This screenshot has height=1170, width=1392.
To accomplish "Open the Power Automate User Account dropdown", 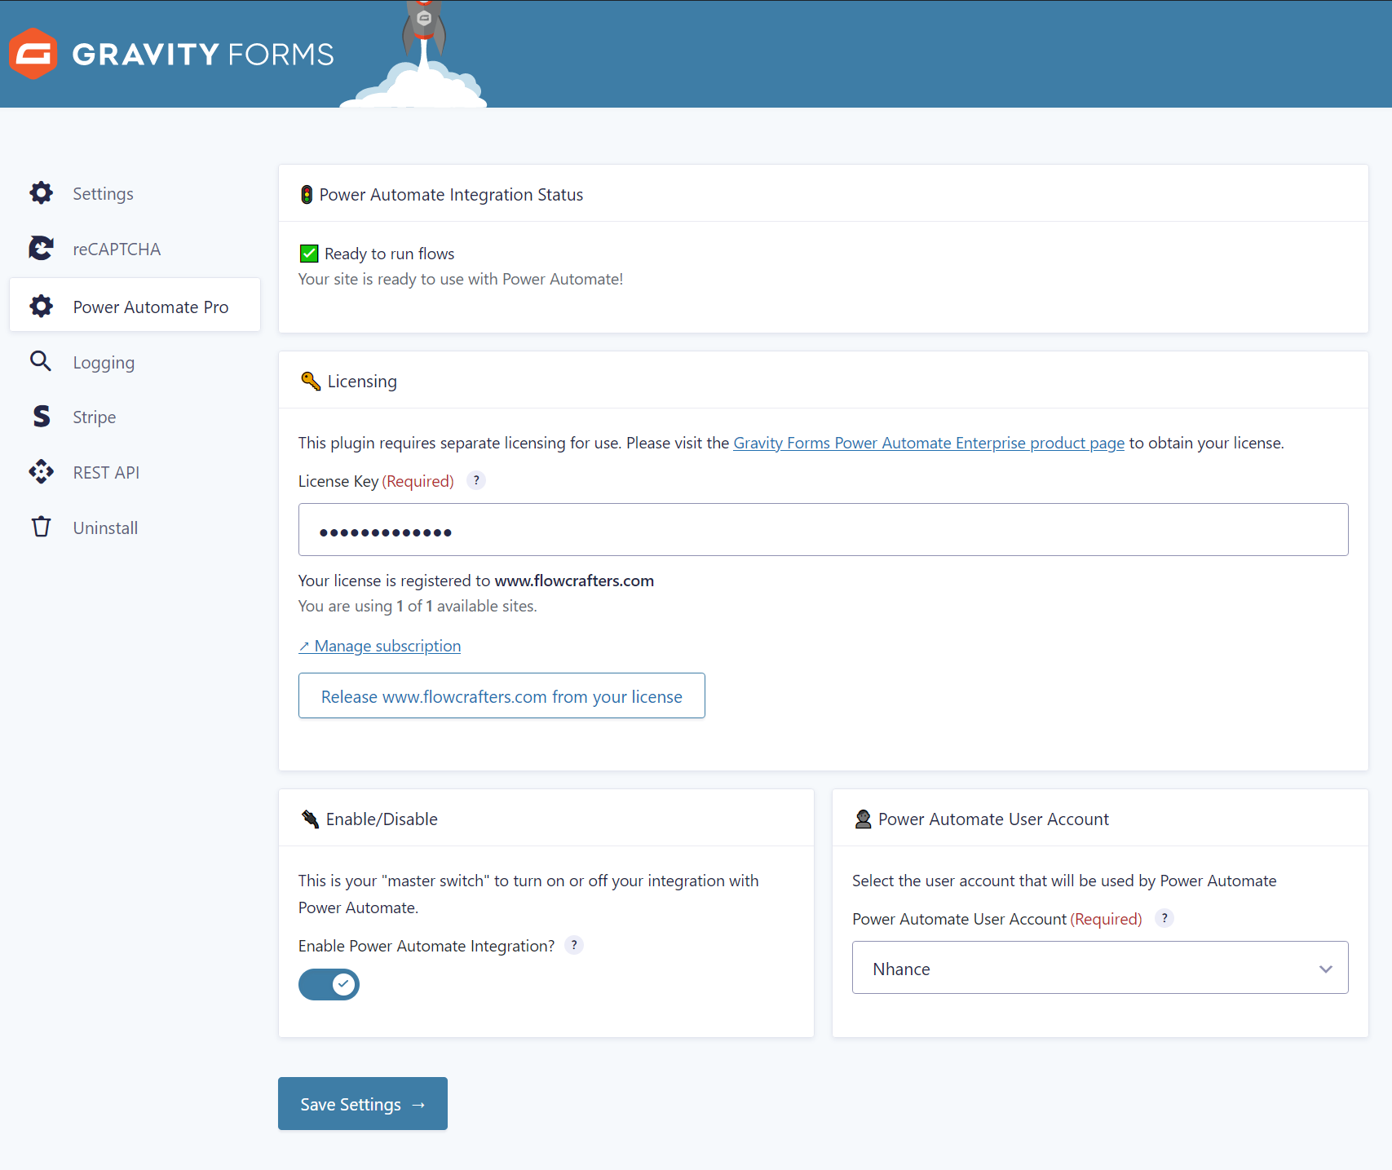I will [x=1099, y=968].
